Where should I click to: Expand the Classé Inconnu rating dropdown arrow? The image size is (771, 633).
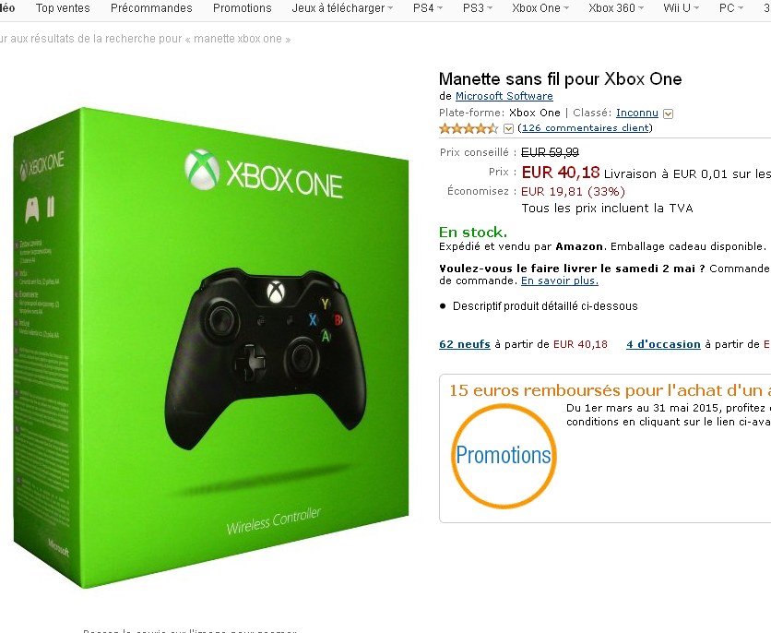coord(668,114)
